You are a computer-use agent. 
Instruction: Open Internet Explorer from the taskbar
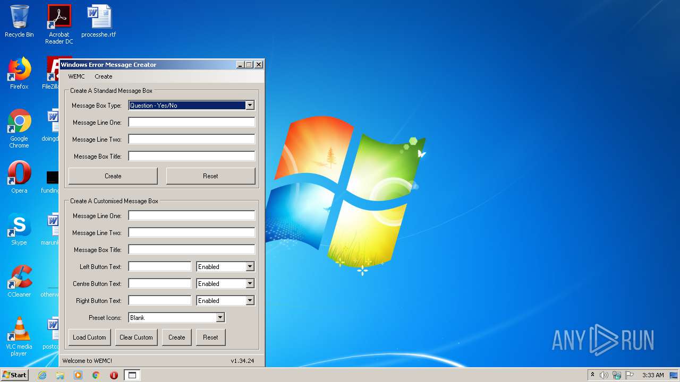[x=42, y=375]
